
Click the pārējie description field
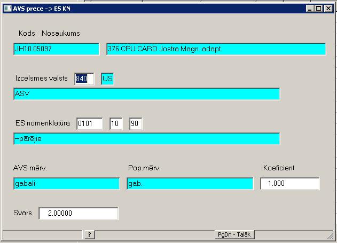[147, 139]
